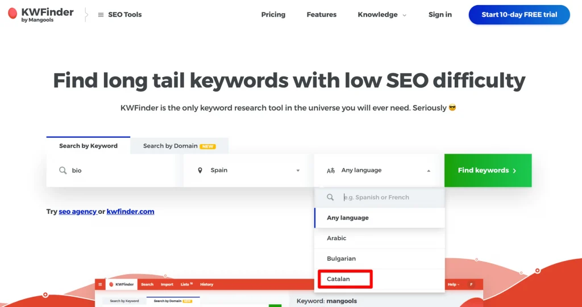
Task: Try the kwfinder.com example link
Action: pos(130,212)
